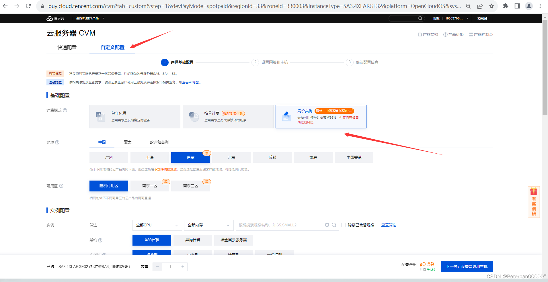
Task: Open 产品价格 pricing link
Action: pos(453,34)
